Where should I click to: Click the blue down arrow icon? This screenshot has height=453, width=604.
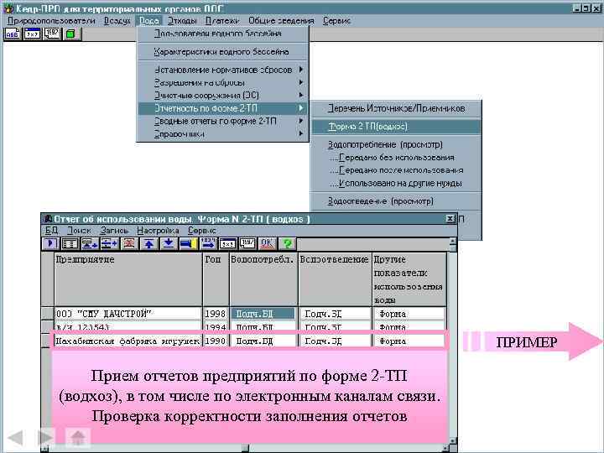169,243
